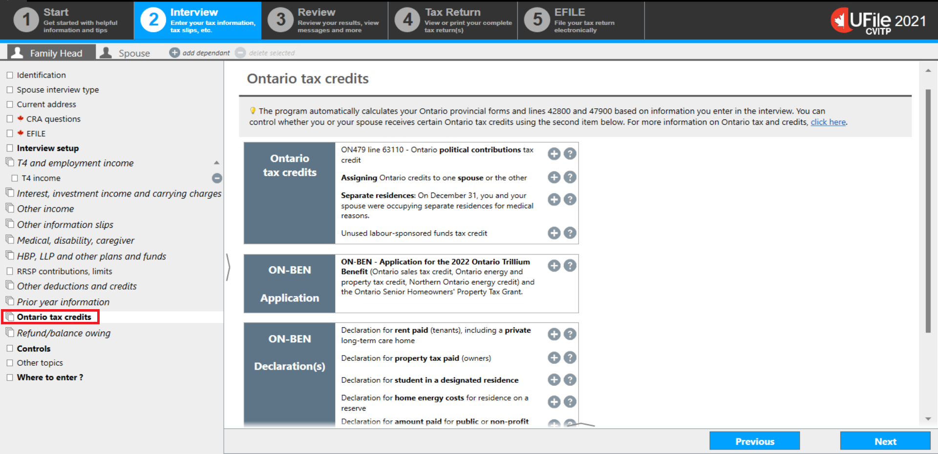Click the delete selected minus icon
The width and height of the screenshot is (938, 454).
pyautogui.click(x=240, y=53)
